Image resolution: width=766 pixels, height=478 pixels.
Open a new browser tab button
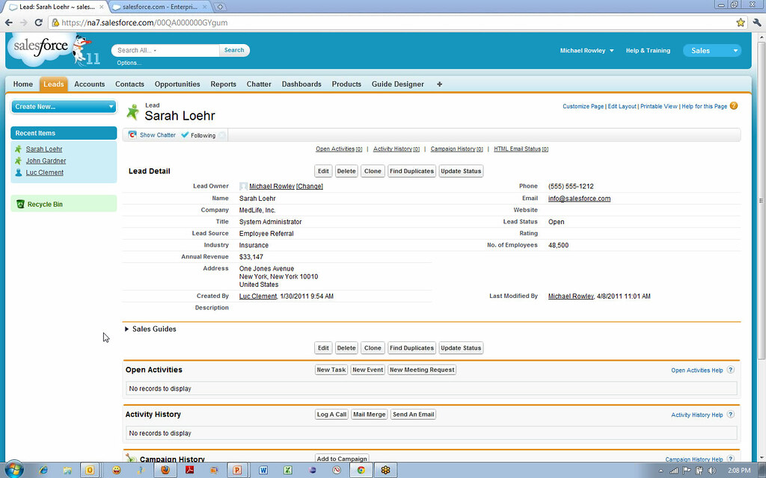[220, 7]
